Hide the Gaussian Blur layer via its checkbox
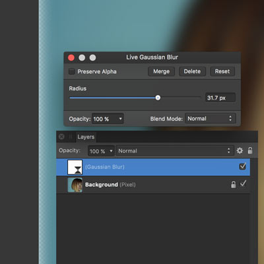Screen dimensions: 264x264 pos(243,166)
